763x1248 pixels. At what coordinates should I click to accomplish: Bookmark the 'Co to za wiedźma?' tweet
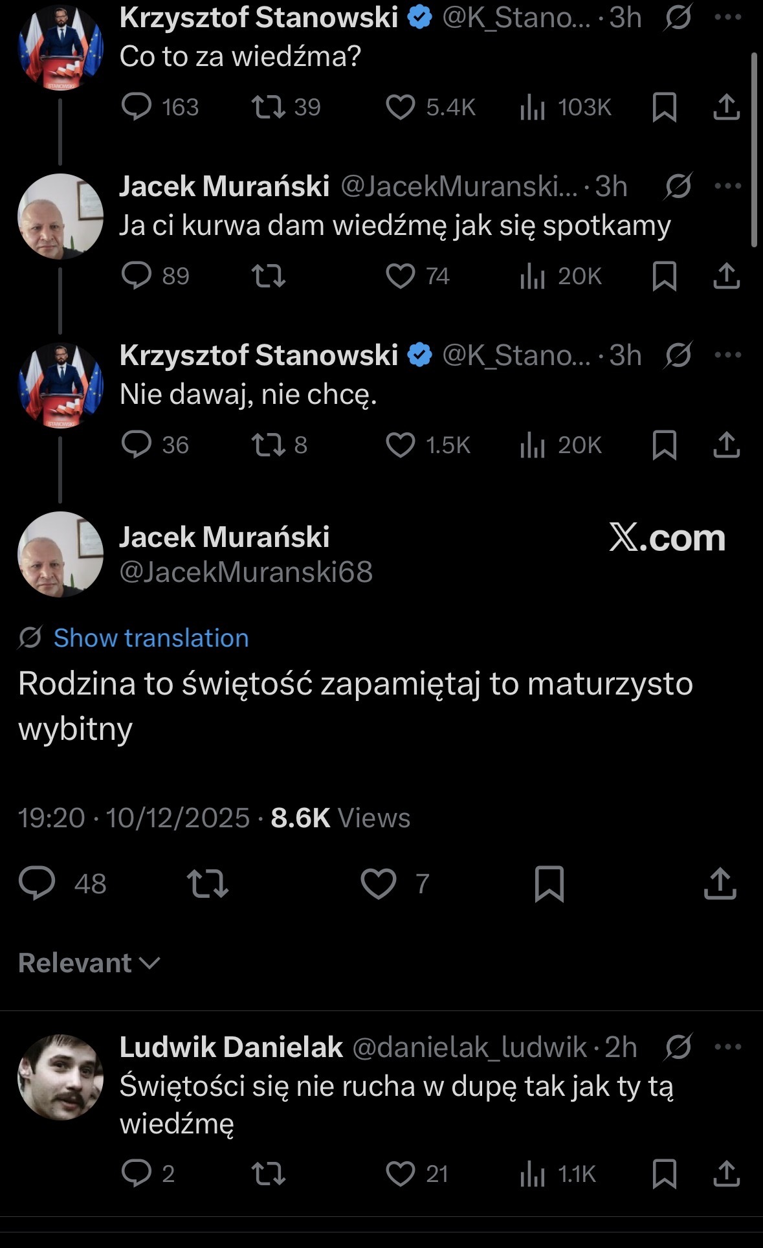(664, 107)
